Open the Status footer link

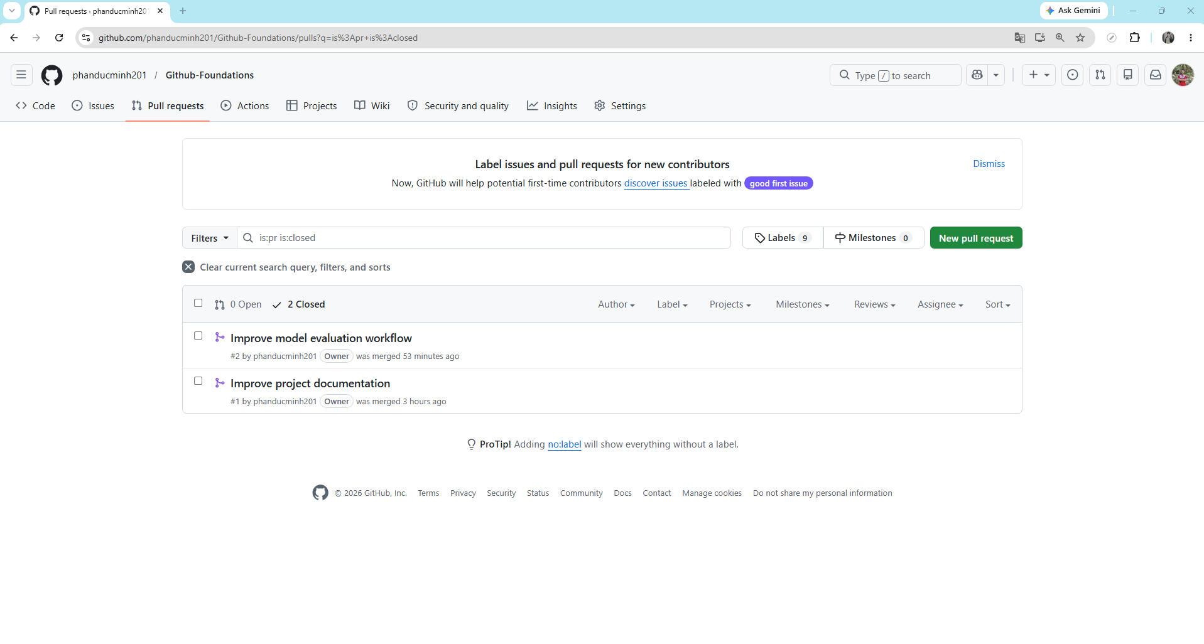538,493
